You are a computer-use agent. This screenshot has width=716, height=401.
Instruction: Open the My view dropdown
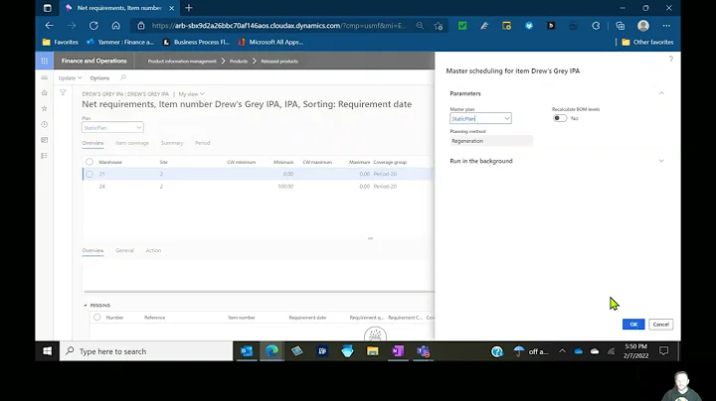(191, 94)
